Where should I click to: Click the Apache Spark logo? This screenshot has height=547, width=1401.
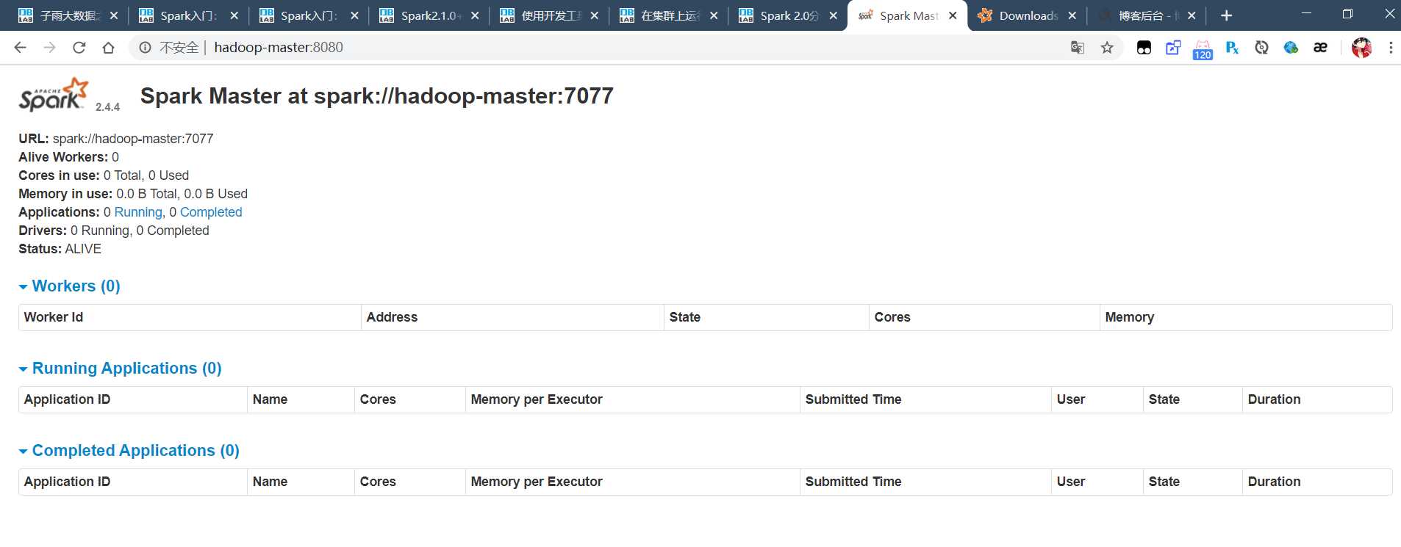click(54, 95)
